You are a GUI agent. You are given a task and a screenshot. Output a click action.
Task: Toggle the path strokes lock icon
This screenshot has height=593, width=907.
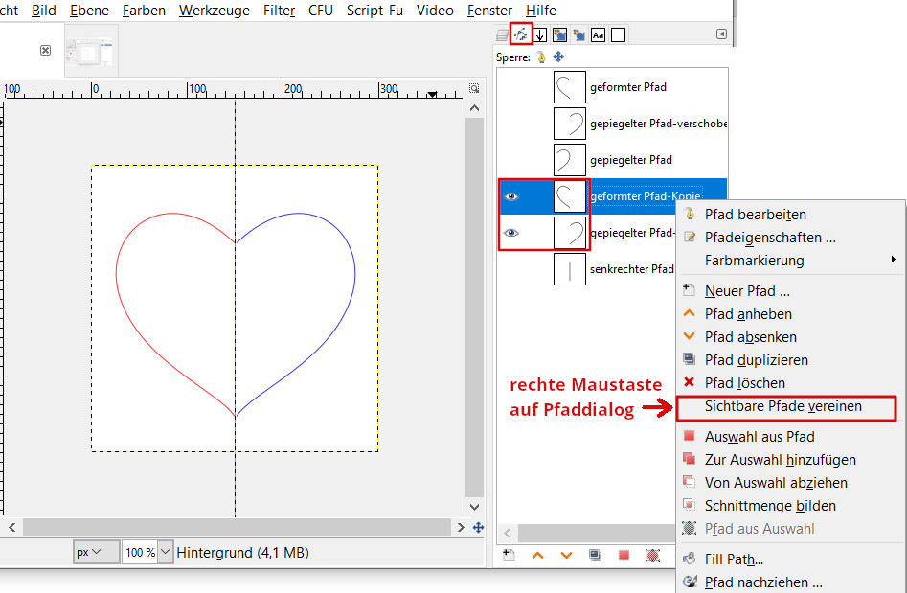[x=541, y=57]
